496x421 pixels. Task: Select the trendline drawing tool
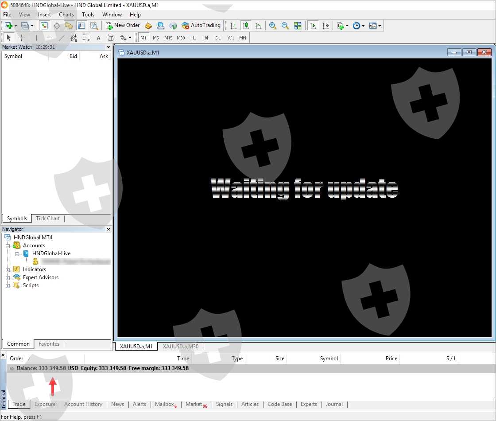(62, 38)
